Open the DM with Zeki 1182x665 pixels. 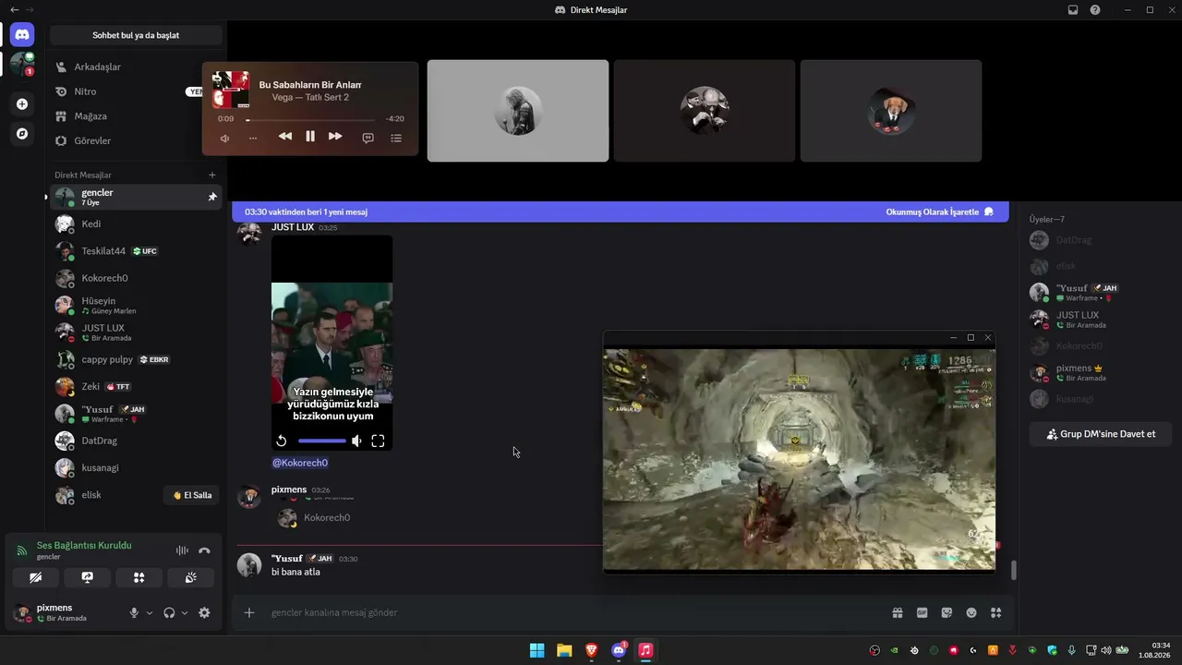(x=136, y=386)
